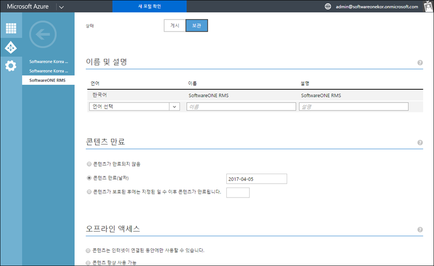Open the admin account avatar
The width and height of the screenshot is (434, 266).
[428, 6]
